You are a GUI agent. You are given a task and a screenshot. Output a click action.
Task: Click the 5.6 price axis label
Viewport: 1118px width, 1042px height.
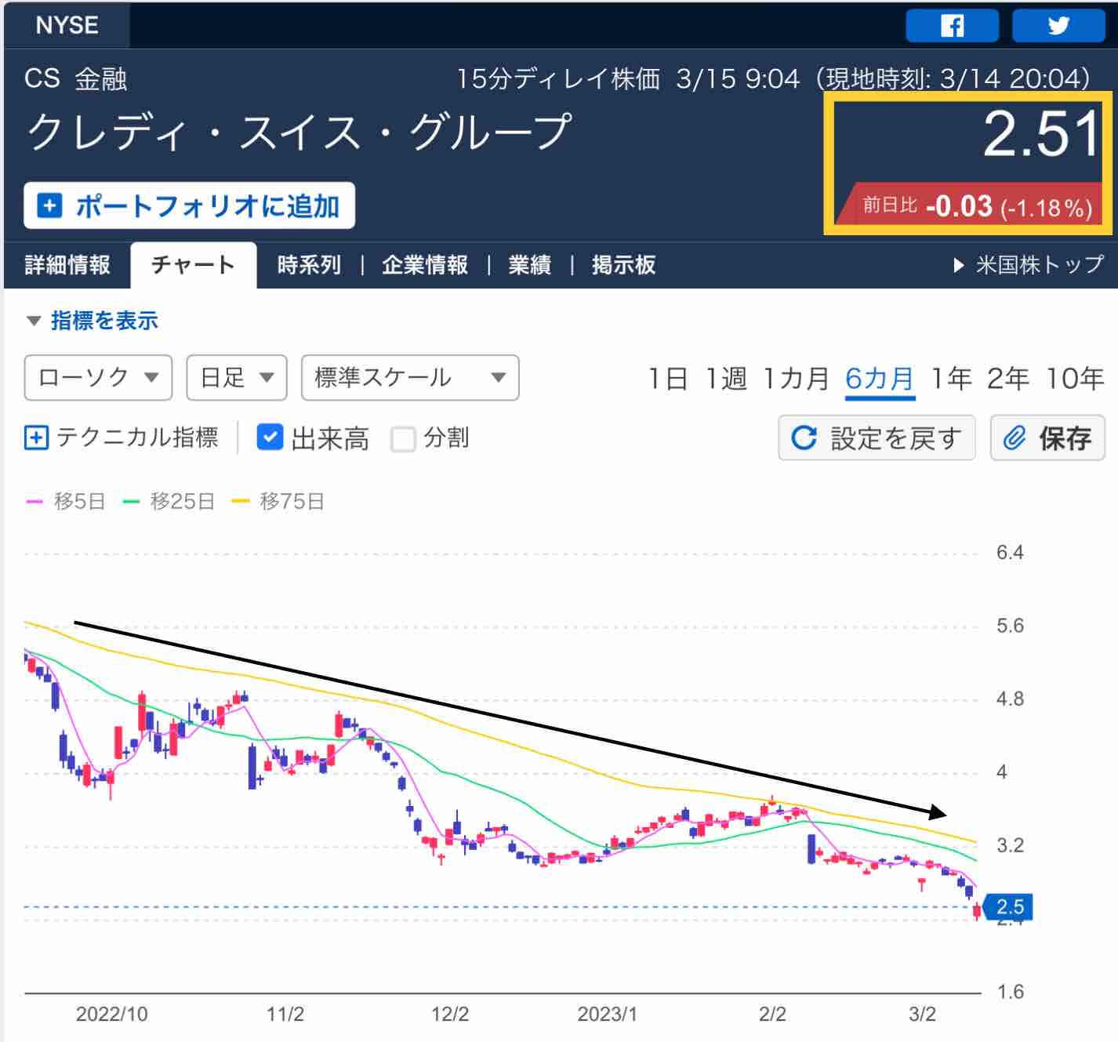(1010, 626)
